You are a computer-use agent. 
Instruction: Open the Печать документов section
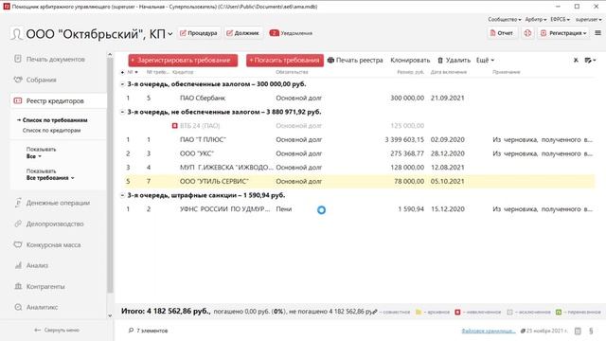click(x=55, y=59)
